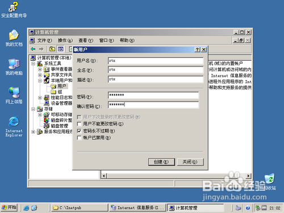Open 安全配置向导 desktop shortcut
Image resolution: width=284 pixels, height=213 pixels.
coord(14,10)
